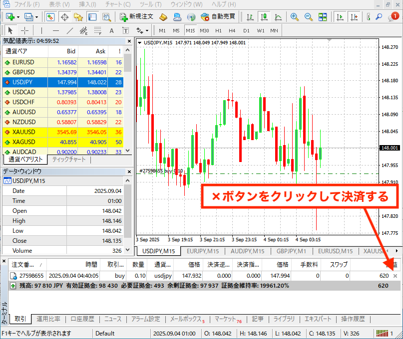Click the New Order (新規注文) button
403x339 pixels.
pos(135,16)
